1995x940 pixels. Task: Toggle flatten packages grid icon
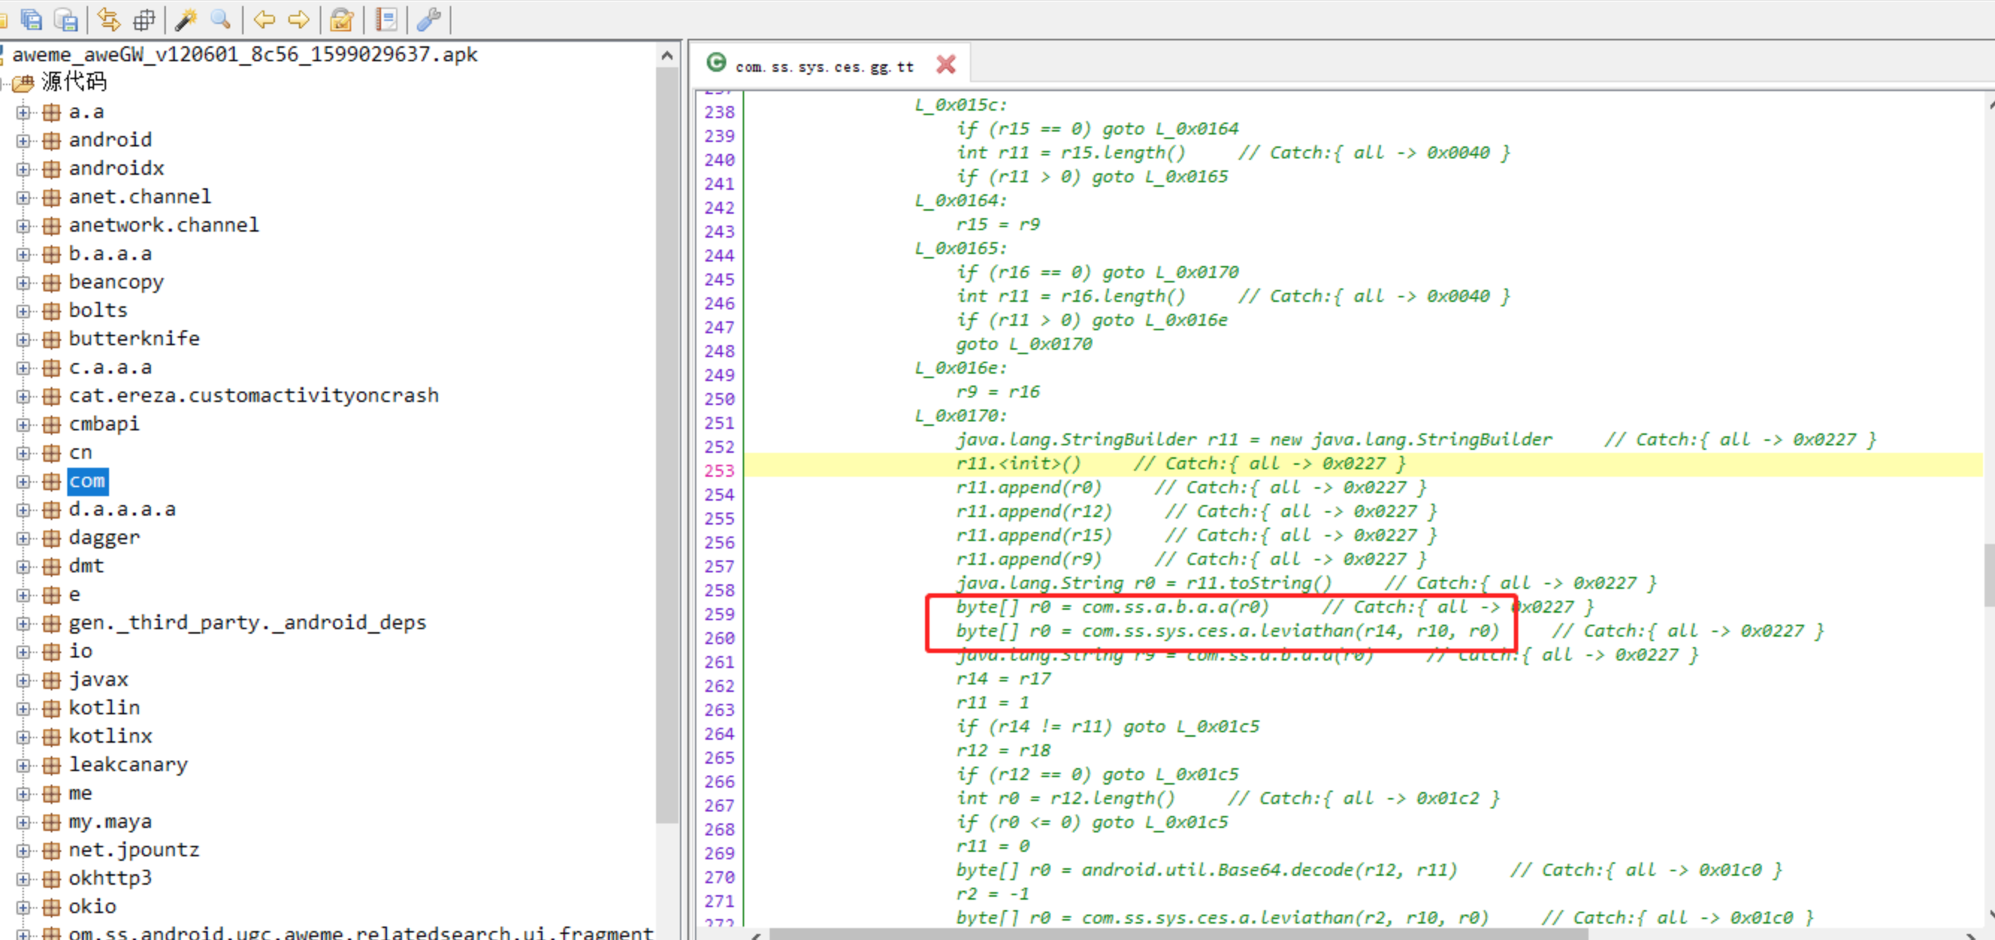tap(144, 19)
